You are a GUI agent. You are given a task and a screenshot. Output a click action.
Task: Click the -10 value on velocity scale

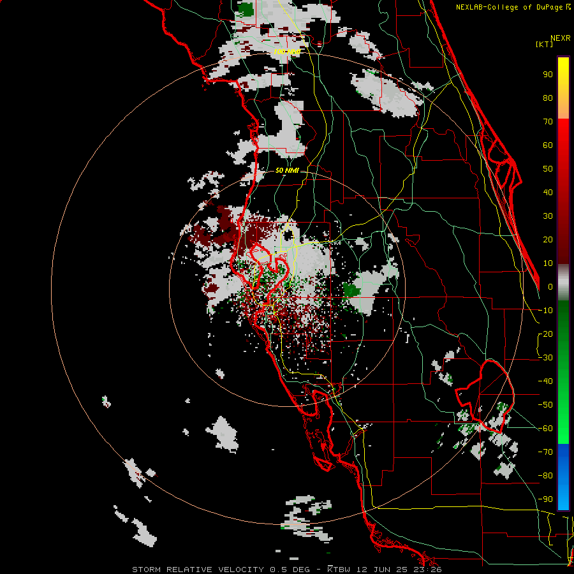545,311
